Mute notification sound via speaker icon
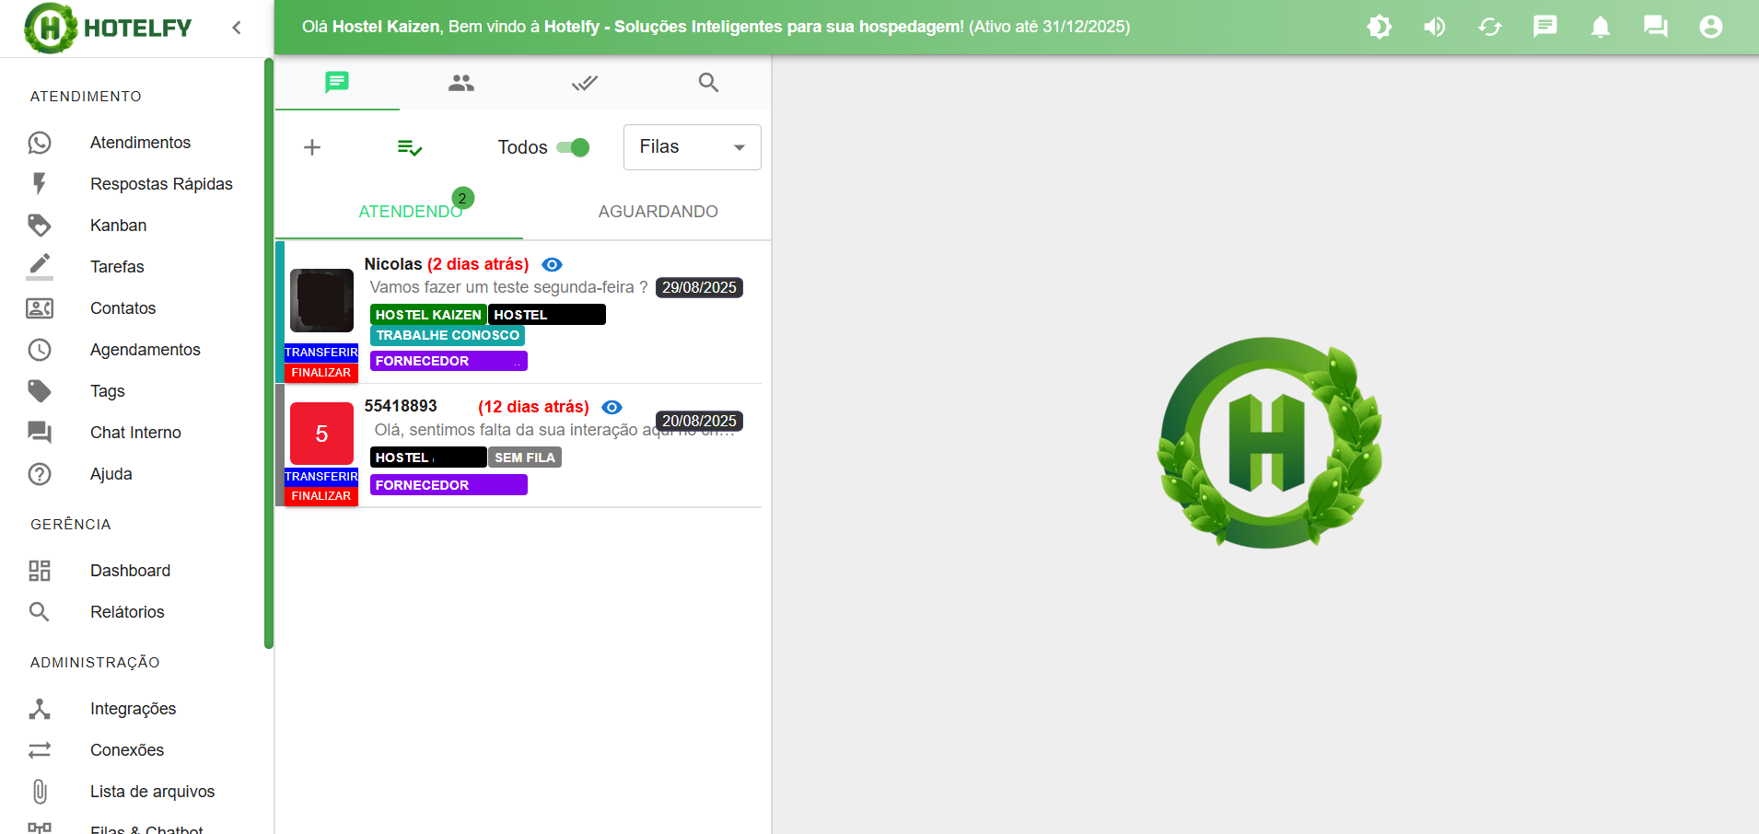Image resolution: width=1759 pixels, height=834 pixels. [x=1434, y=27]
